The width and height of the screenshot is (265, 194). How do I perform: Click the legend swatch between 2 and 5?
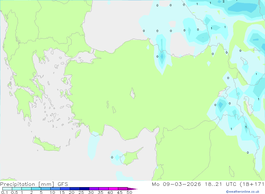pos(36,189)
